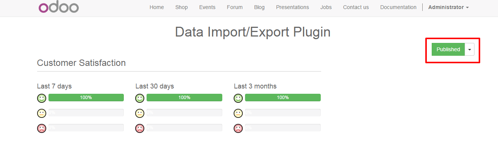Image resolution: width=498 pixels, height=151 pixels.
Task: Expand the caret next to Published
Action: point(470,49)
